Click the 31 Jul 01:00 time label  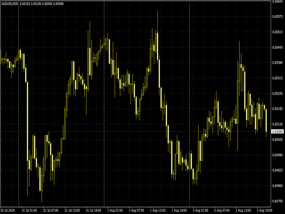(29, 211)
